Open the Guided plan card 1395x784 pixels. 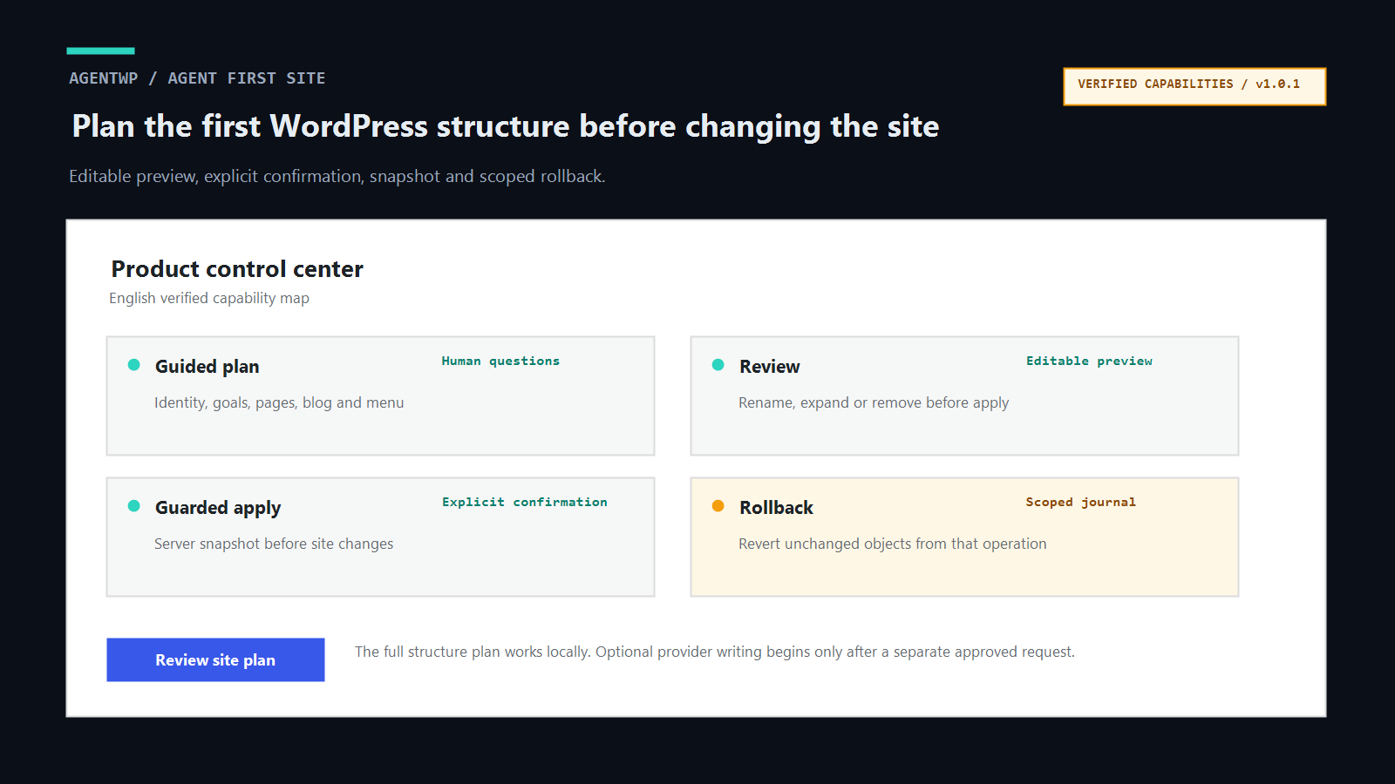coord(380,395)
